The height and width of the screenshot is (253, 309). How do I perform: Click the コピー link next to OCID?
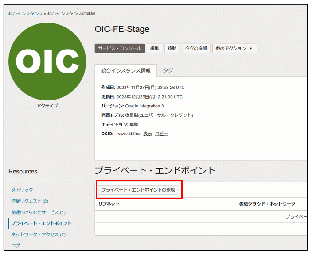tap(162, 134)
